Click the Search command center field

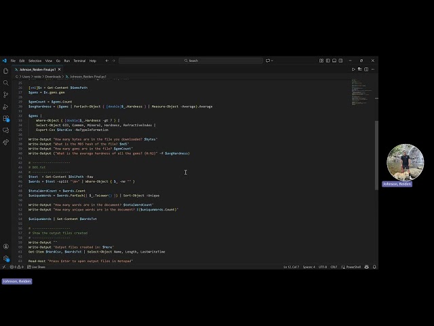(x=191, y=60)
